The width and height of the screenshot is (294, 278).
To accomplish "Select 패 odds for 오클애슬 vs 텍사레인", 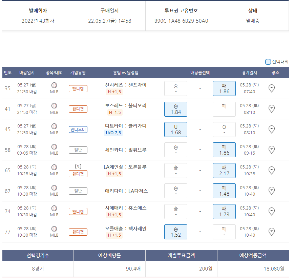I will click(224, 232).
